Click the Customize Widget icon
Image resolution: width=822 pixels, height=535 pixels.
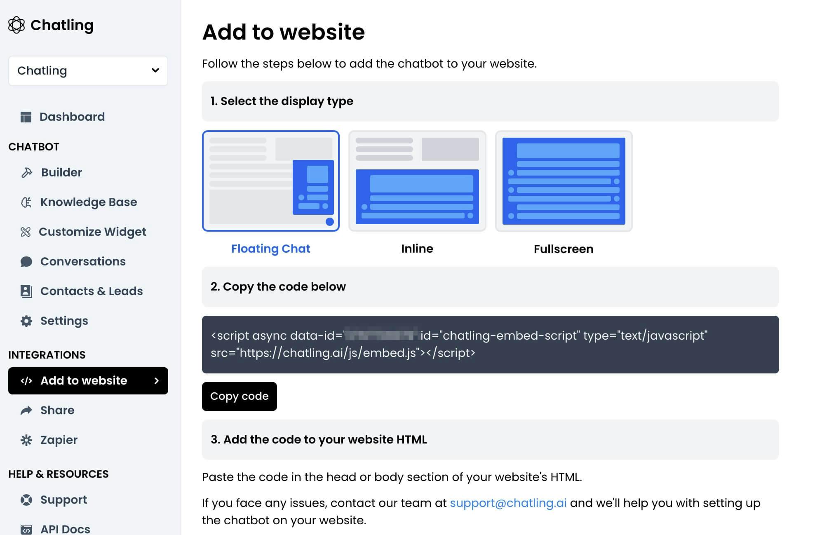point(26,232)
